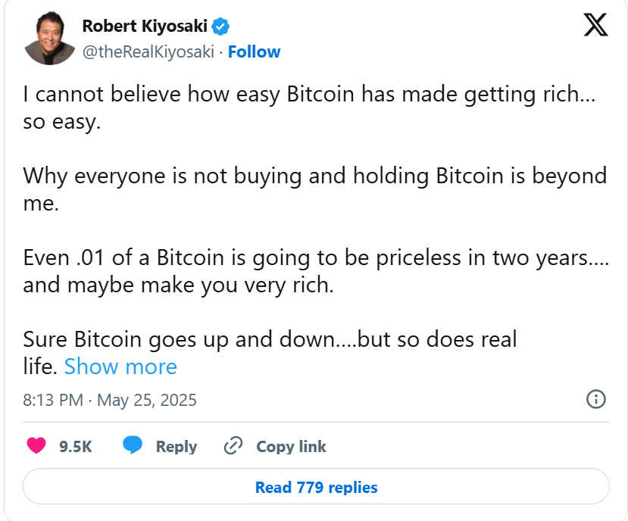Follow the account via the Follow link
The width and height of the screenshot is (628, 521).
pyautogui.click(x=254, y=51)
